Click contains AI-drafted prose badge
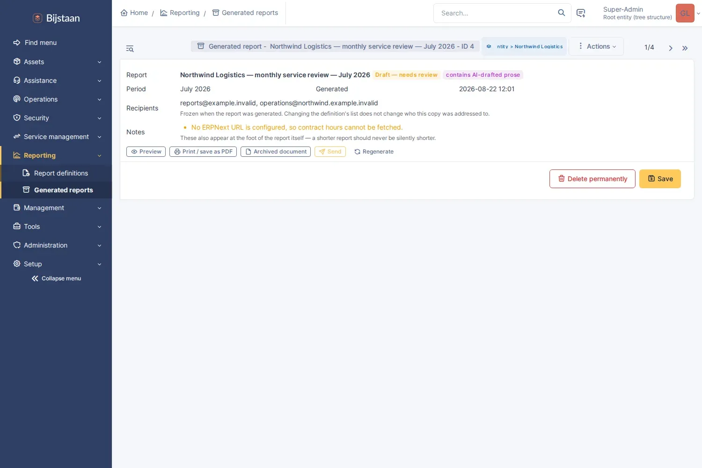Viewport: 702px width, 468px height. tap(483, 75)
